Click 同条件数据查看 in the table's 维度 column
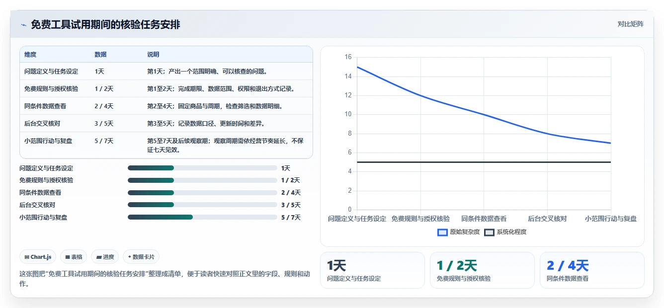The image size is (664, 308). tap(45, 106)
